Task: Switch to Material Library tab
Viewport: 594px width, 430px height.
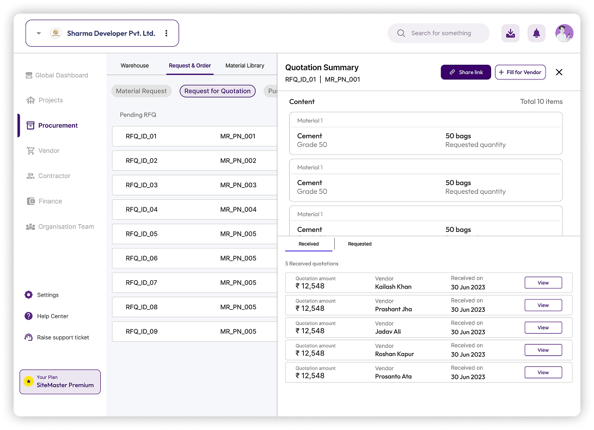Action: click(x=244, y=65)
